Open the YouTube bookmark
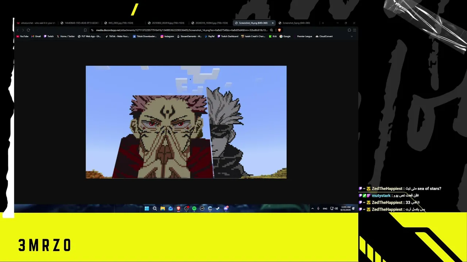Image resolution: width=467 pixels, height=262 pixels. [22, 36]
